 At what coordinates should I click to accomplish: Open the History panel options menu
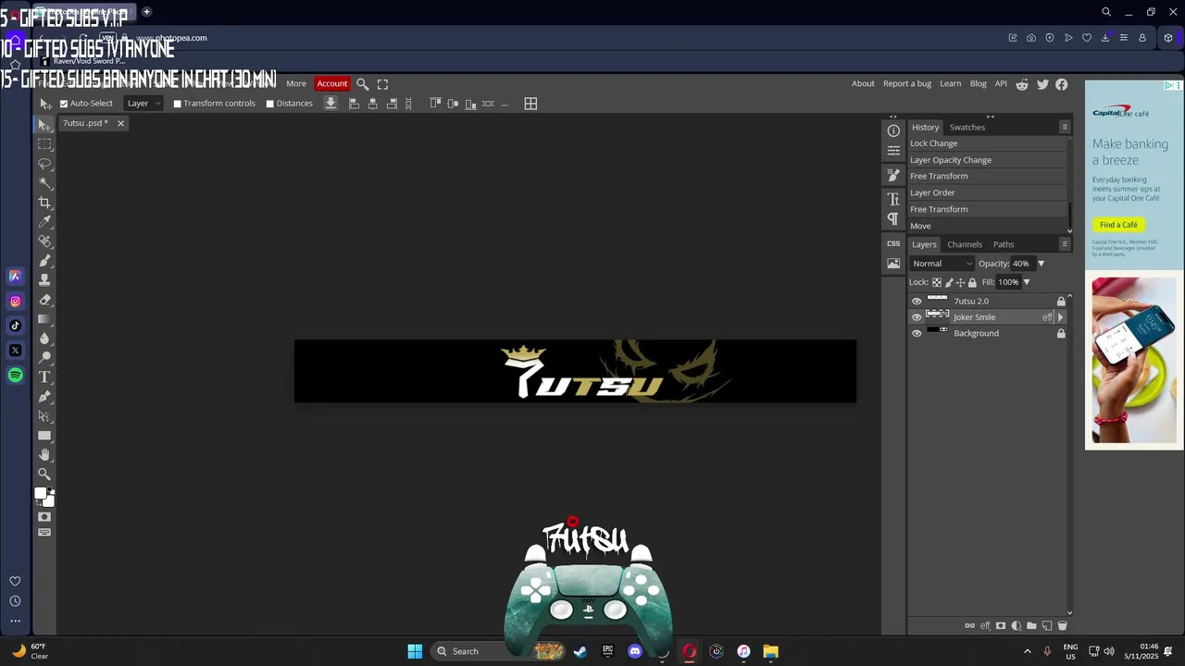pos(1065,127)
